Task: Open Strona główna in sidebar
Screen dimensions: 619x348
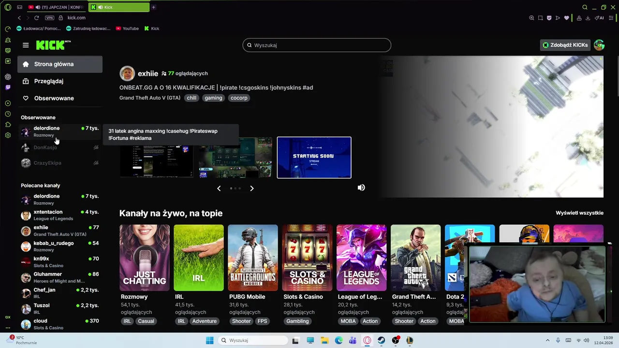Action: (x=60, y=64)
